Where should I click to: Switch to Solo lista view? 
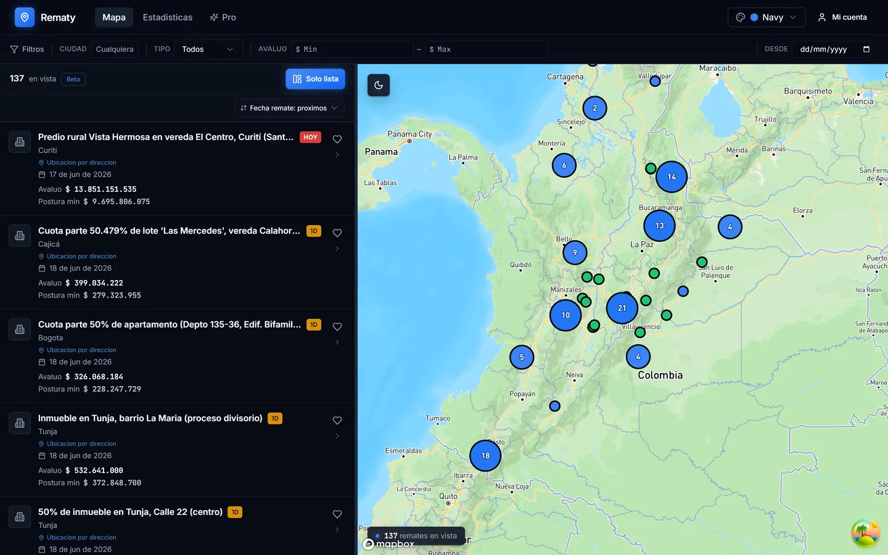coord(315,79)
